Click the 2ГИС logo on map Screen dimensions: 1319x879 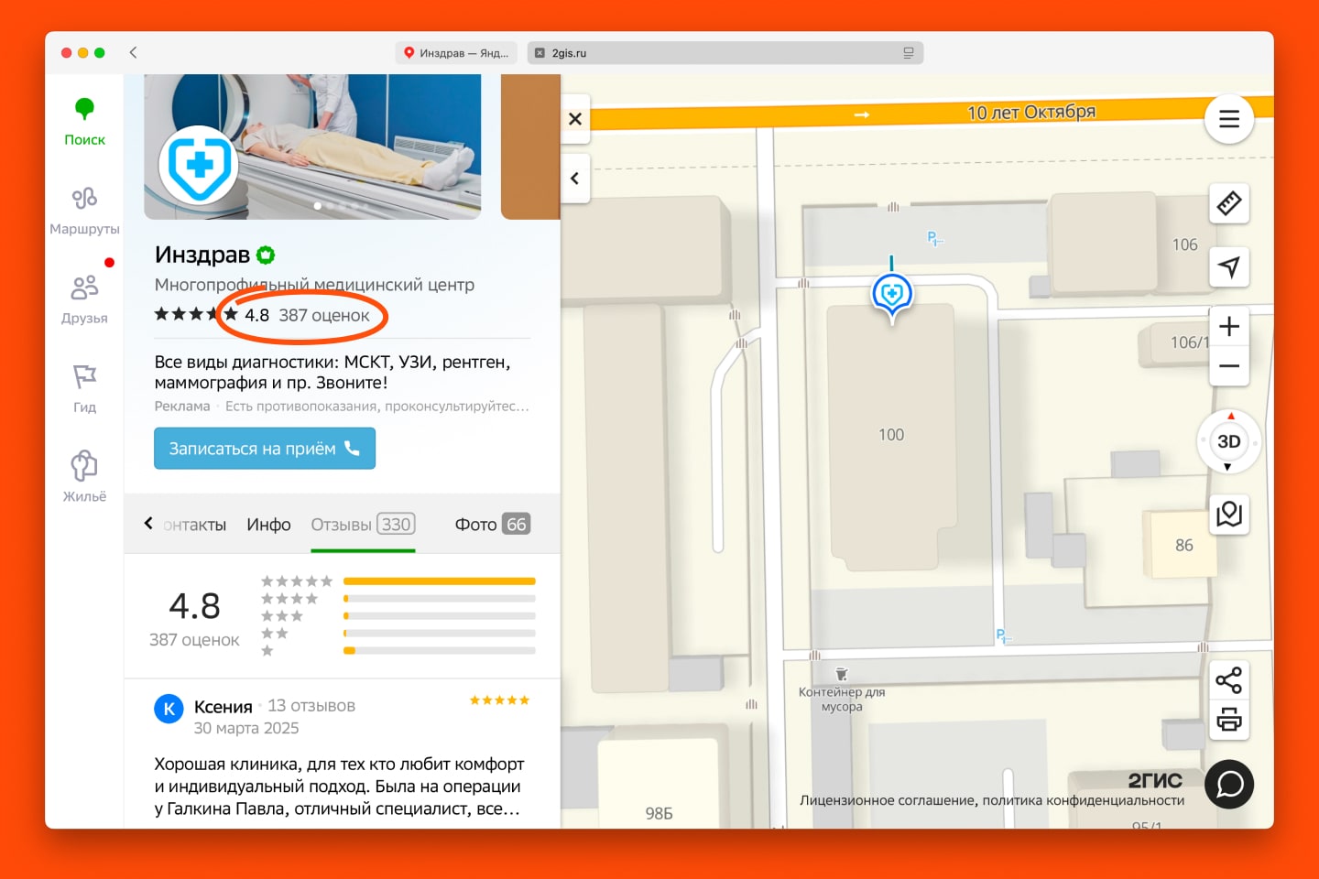[1155, 781]
